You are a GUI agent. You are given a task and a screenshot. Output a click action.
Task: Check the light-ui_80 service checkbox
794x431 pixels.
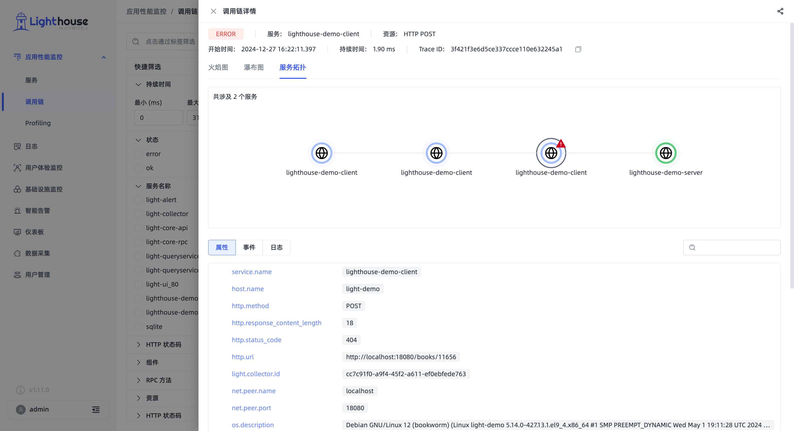[x=138, y=284]
